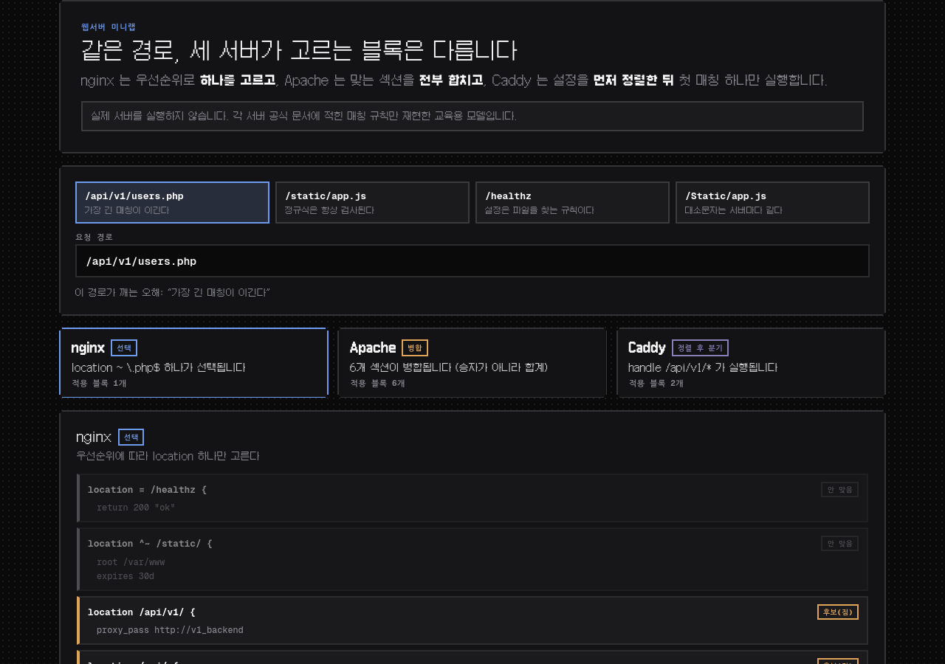Click the 정렬 후 분기 badge on the Caddy card
This screenshot has height=664, width=945.
coord(700,347)
